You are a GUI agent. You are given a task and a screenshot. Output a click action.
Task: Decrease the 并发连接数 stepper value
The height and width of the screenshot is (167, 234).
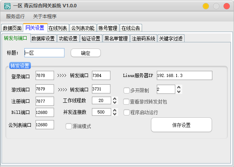(x=114, y=114)
